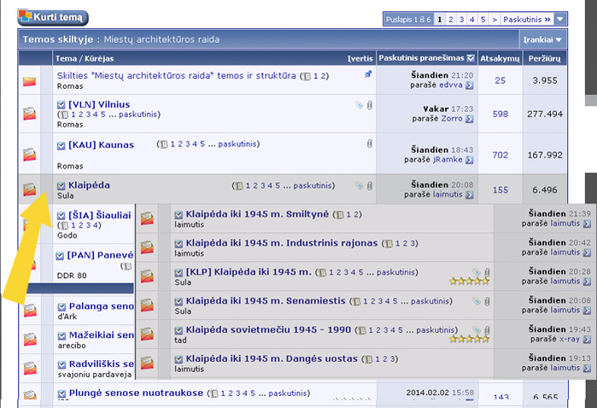Jump to Paskutinis last page in pagination
The image size is (597, 408).
coord(526,18)
